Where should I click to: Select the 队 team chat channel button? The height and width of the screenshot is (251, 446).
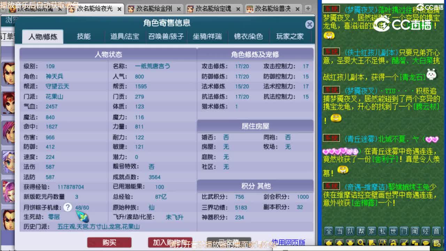point(350,231)
